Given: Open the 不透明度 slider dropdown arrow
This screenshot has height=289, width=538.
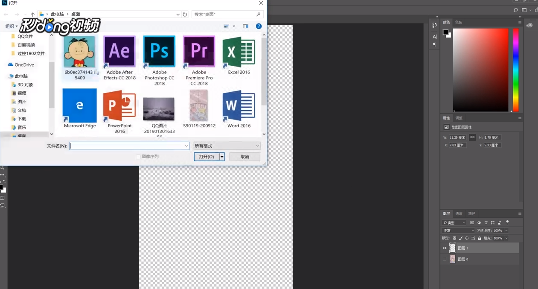Looking at the screenshot, I should point(506,231).
